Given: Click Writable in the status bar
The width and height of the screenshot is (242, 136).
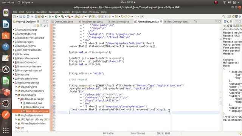Looking at the screenshot, I should pyautogui.click(x=108, y=133).
